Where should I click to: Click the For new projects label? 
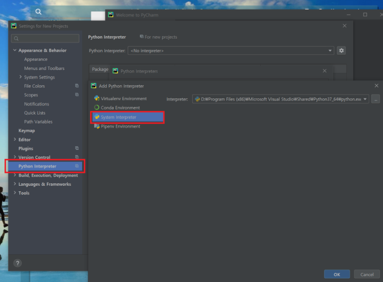click(161, 37)
